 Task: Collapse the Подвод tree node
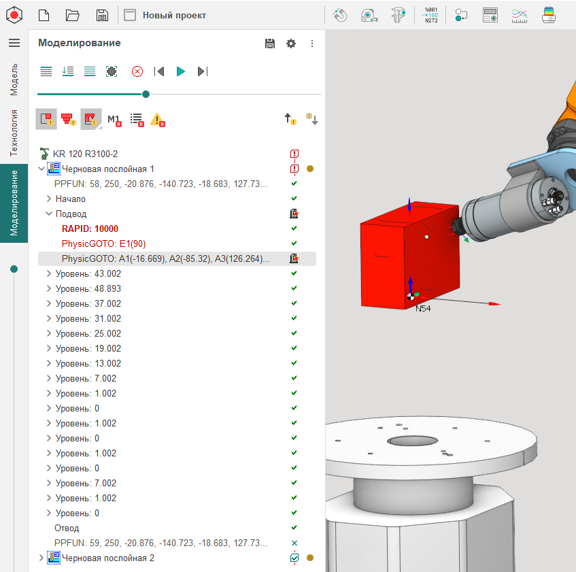49,214
